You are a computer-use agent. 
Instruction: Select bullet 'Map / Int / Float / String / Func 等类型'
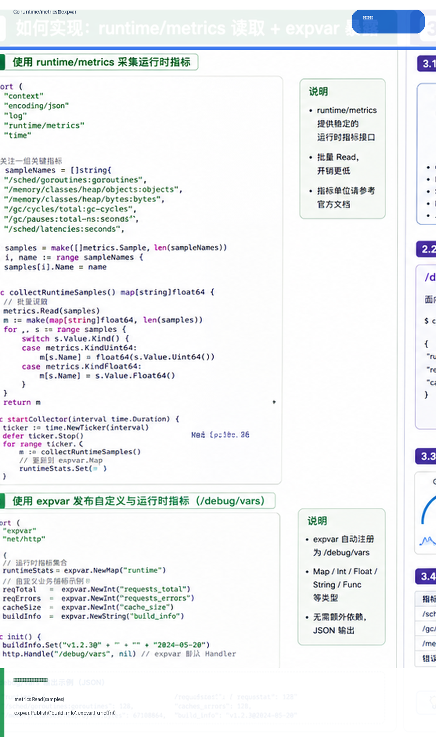coord(342,585)
